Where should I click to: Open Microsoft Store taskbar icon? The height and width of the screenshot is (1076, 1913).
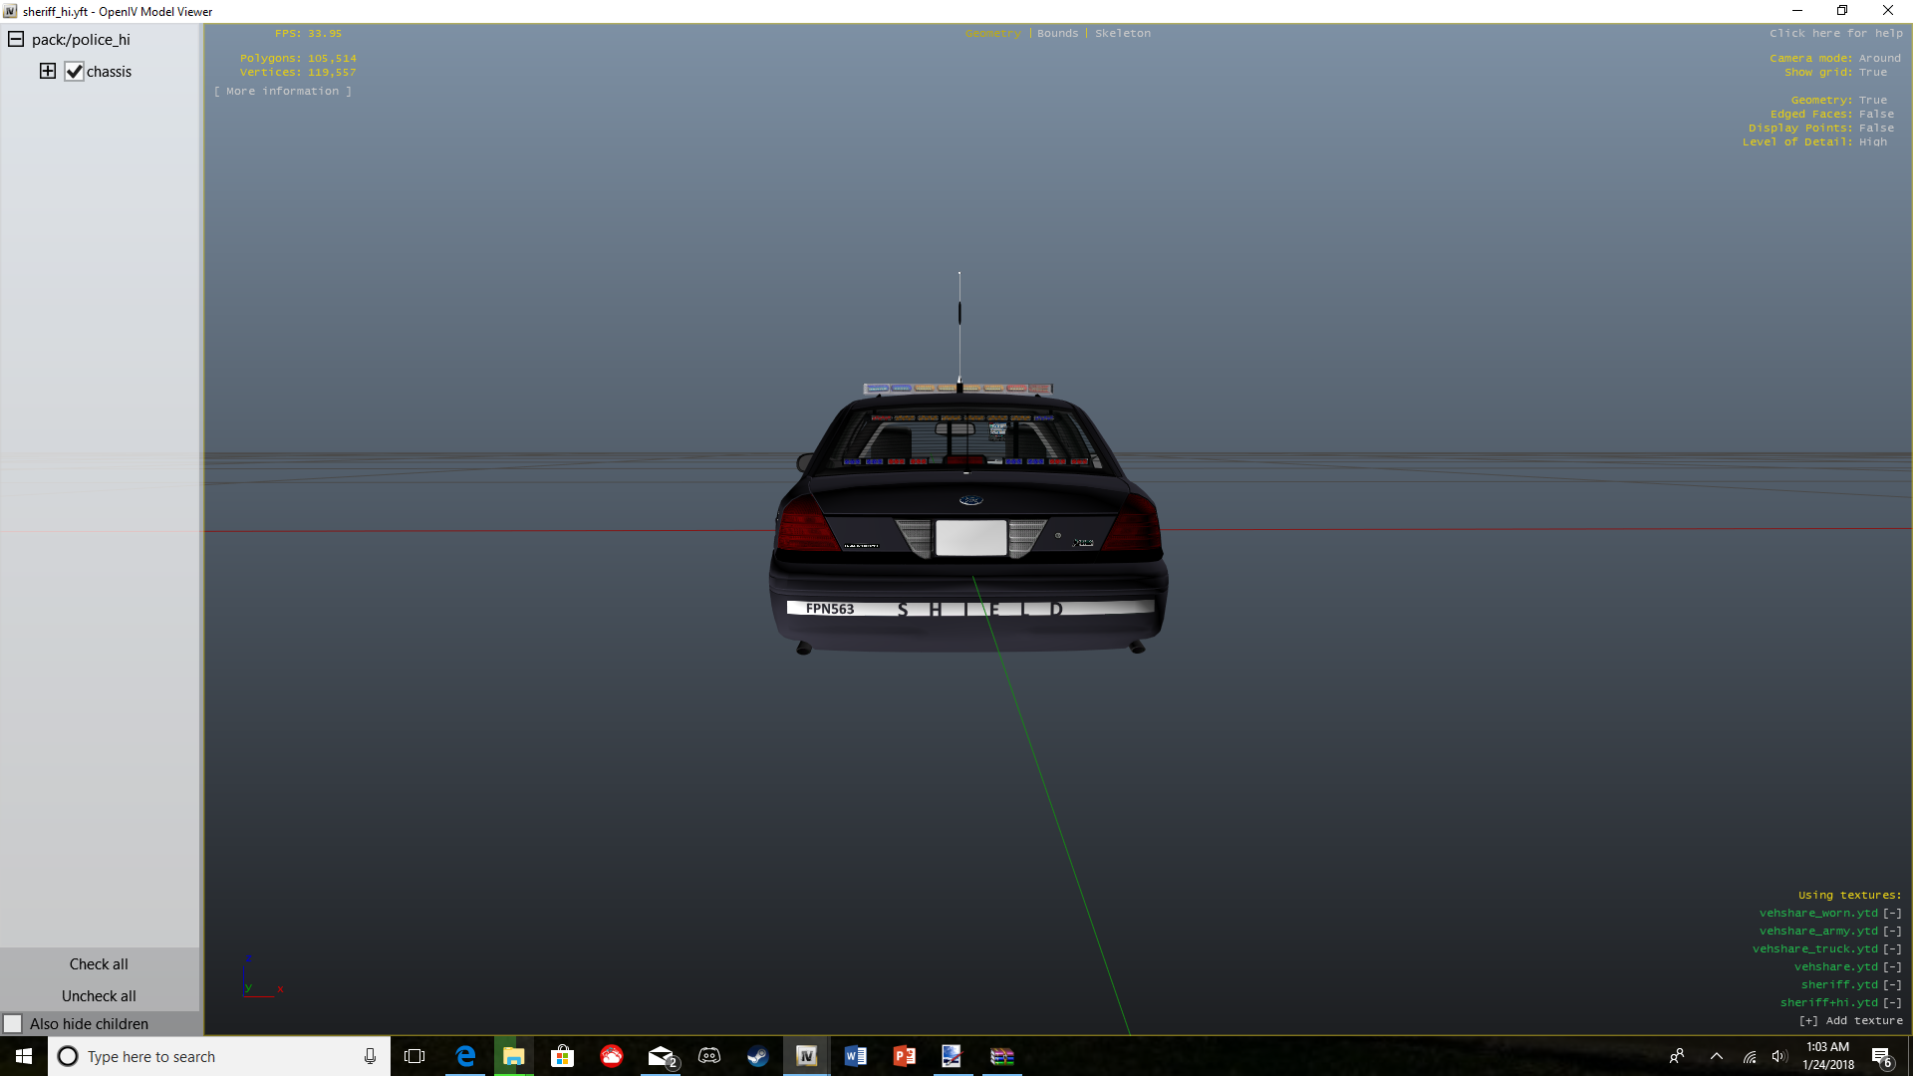point(563,1056)
